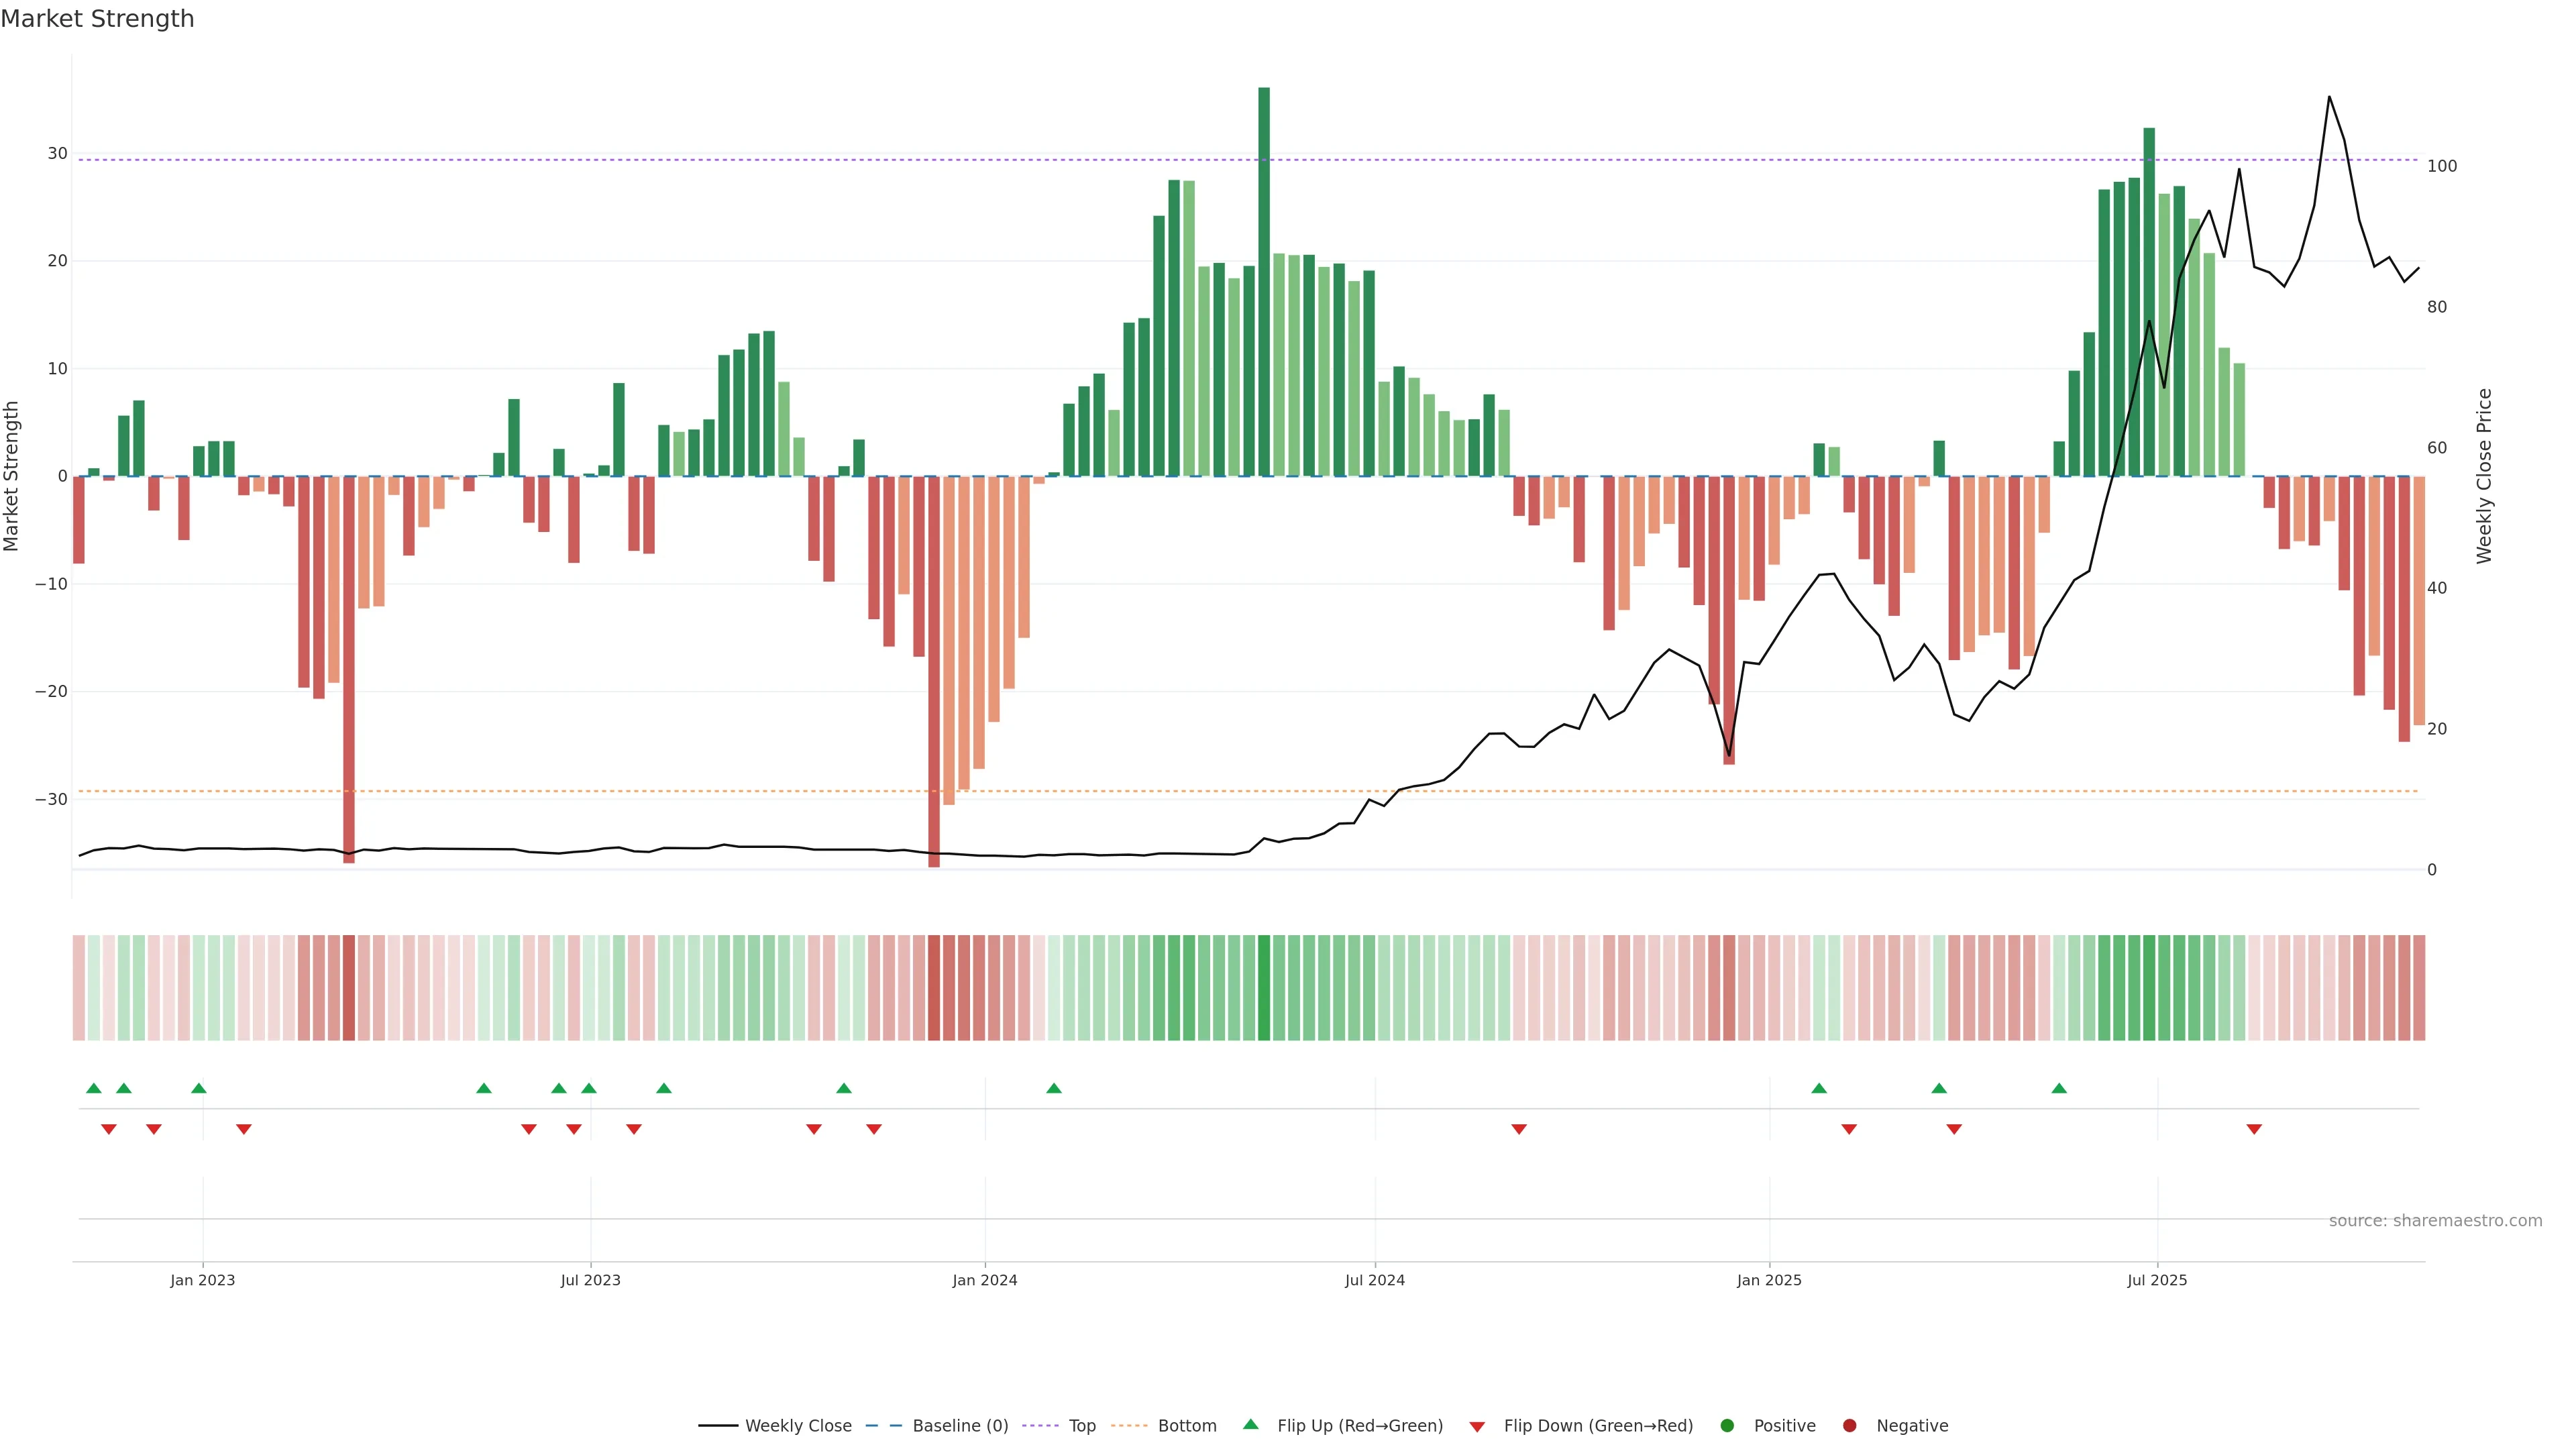
Task: Click the rightmost red flip-down triangle marker
Action: point(2254,1129)
